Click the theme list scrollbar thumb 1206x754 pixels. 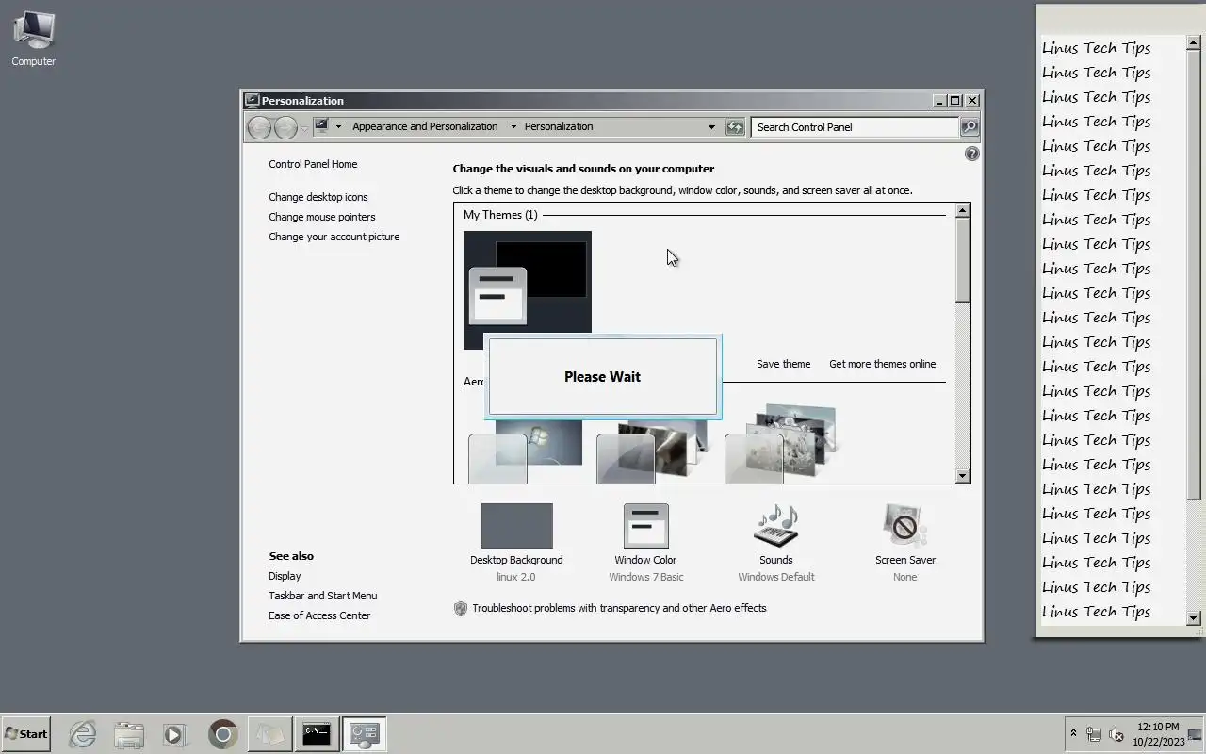coord(962,260)
